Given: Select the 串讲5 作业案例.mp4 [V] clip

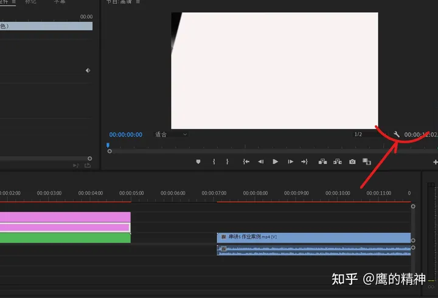Looking at the screenshot, I should 314,238.
